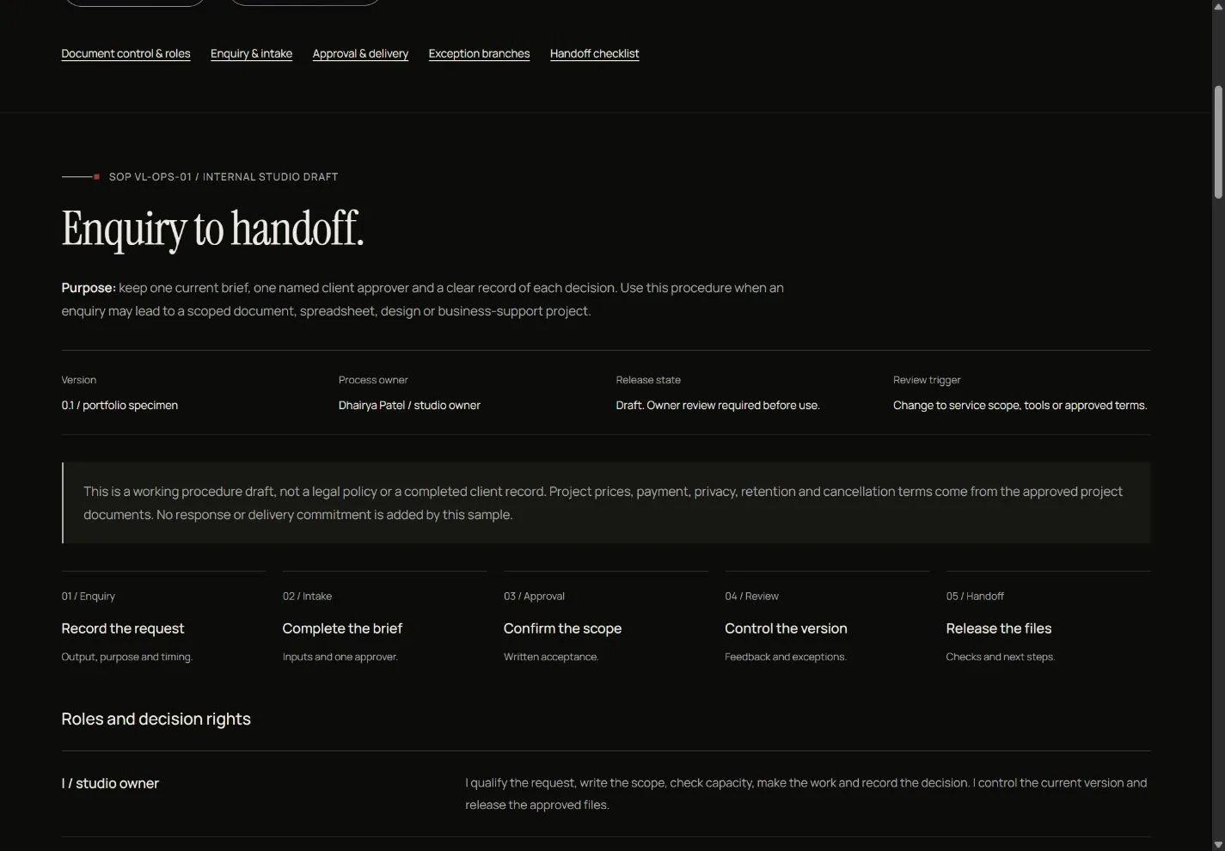
Task: Click the '01 / Enquiry' step label
Action: pyautogui.click(x=88, y=597)
